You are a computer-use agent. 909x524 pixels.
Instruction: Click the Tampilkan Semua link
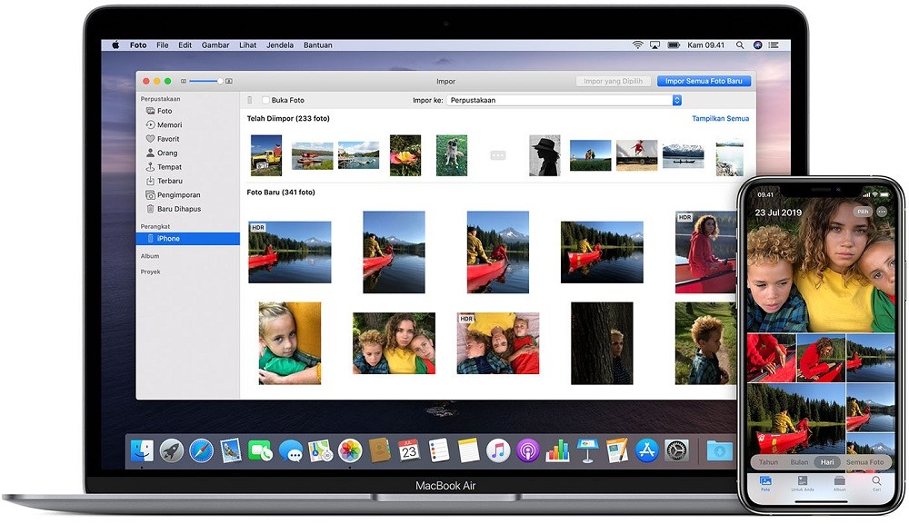click(x=721, y=118)
